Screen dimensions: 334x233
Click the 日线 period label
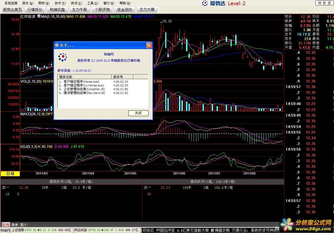pos(10,174)
